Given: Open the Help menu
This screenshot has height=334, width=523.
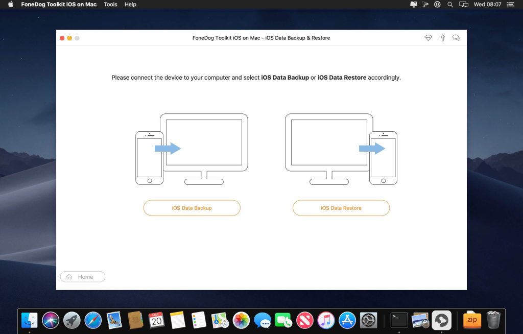Looking at the screenshot, I should [130, 4].
